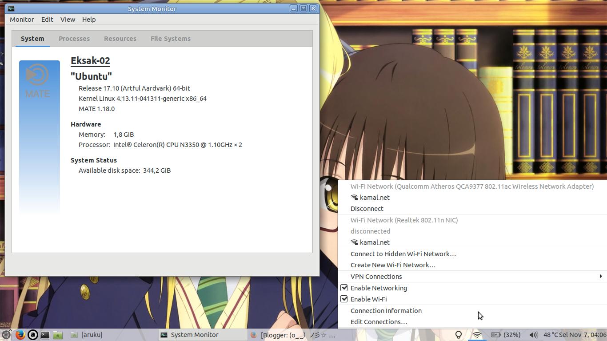Click the MATE logo in System Monitor
Screen dimensions: 607x341
(37, 80)
